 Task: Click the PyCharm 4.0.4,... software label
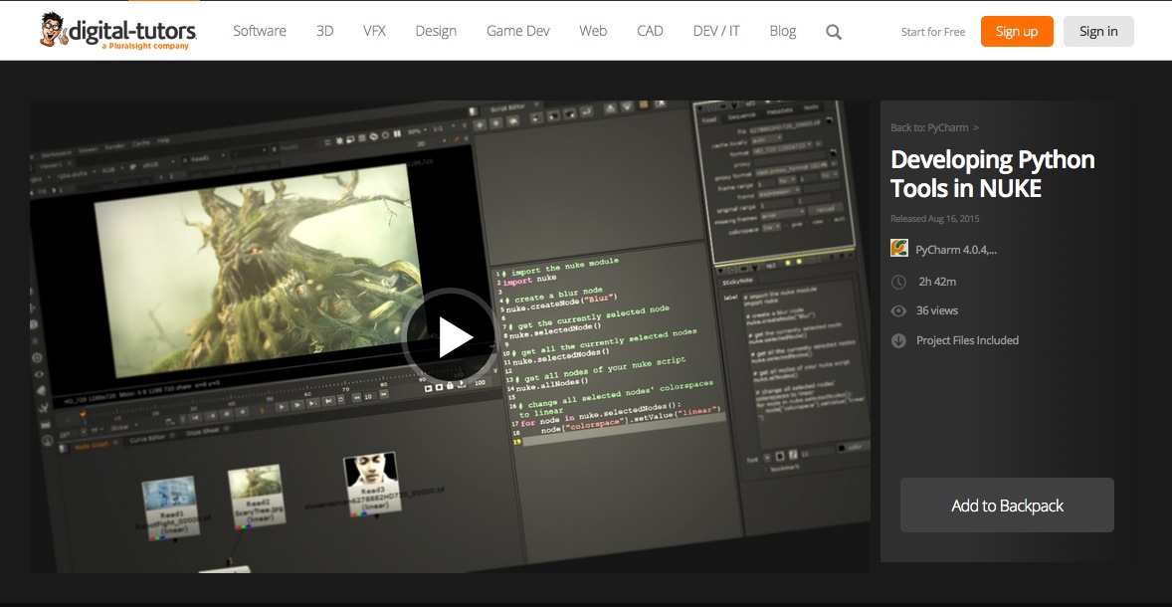(956, 250)
